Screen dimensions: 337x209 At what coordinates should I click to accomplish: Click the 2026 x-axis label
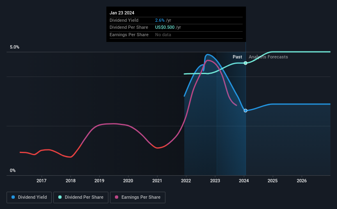(302, 181)
